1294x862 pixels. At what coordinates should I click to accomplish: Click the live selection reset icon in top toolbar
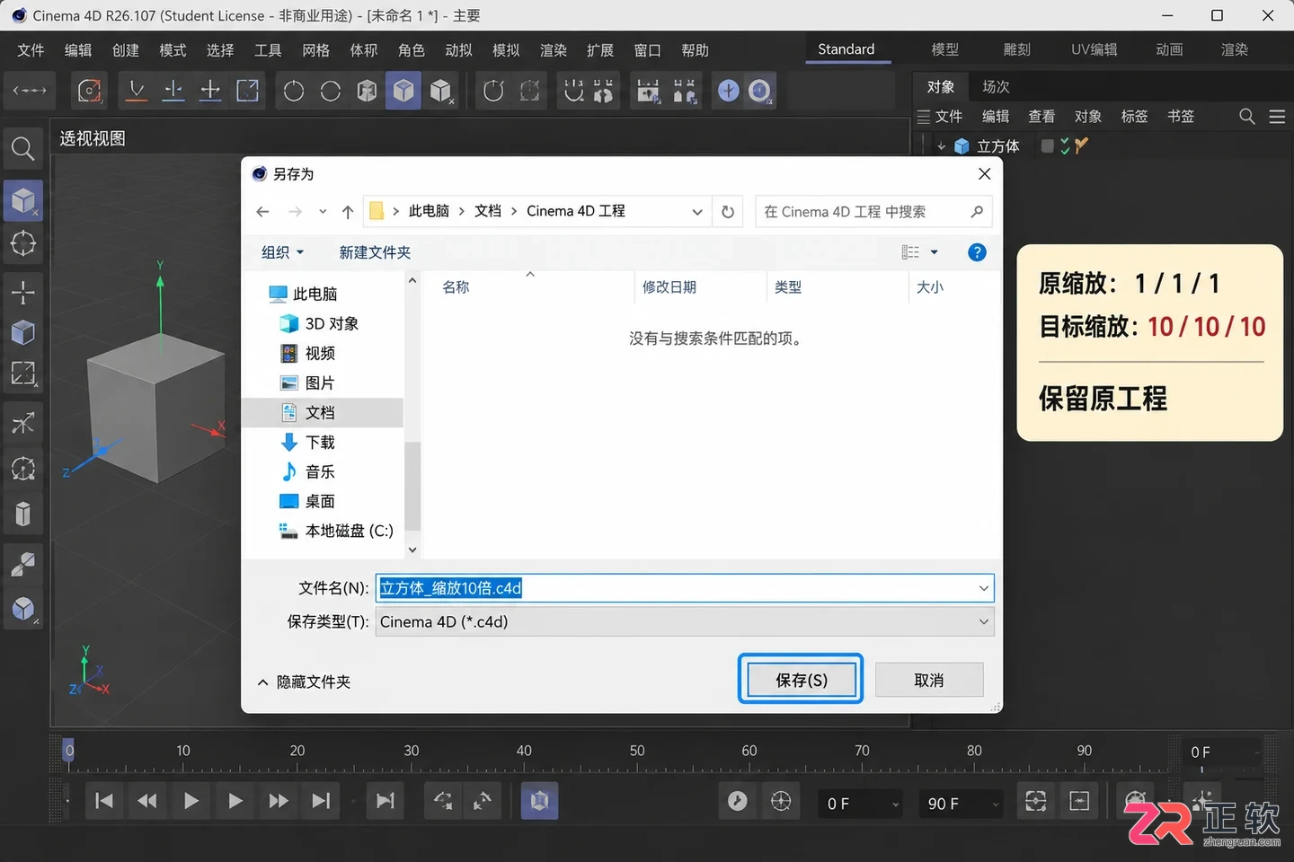point(90,91)
